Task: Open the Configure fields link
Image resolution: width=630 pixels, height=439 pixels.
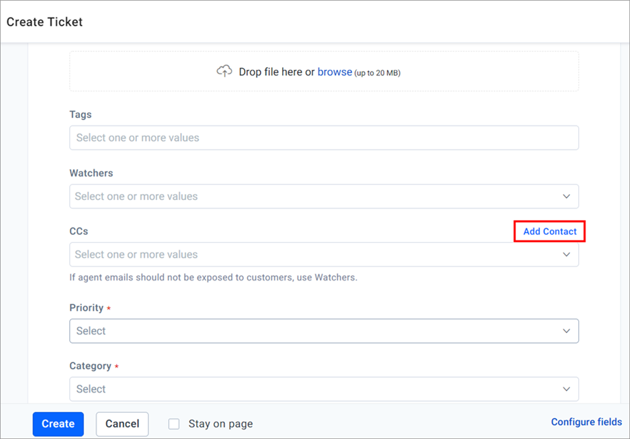Action: 586,422
